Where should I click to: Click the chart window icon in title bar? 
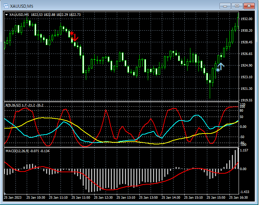tap(5, 6)
